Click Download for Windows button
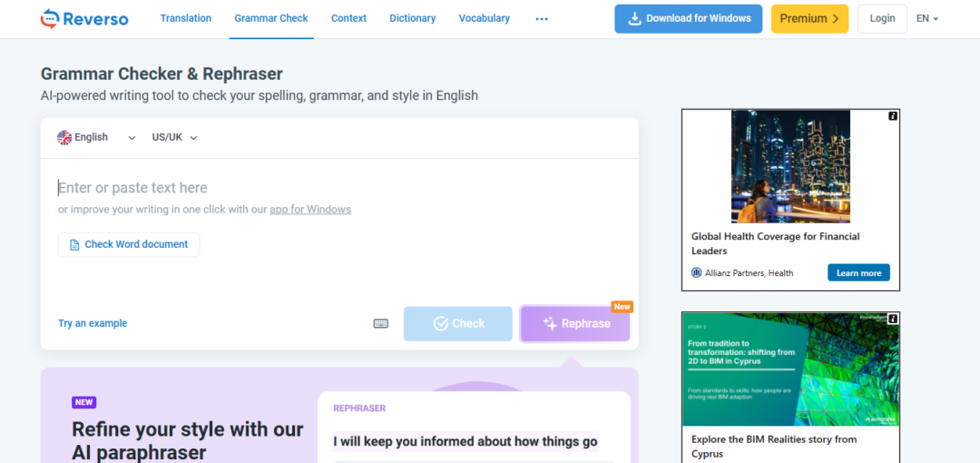The width and height of the screenshot is (980, 463). [689, 18]
